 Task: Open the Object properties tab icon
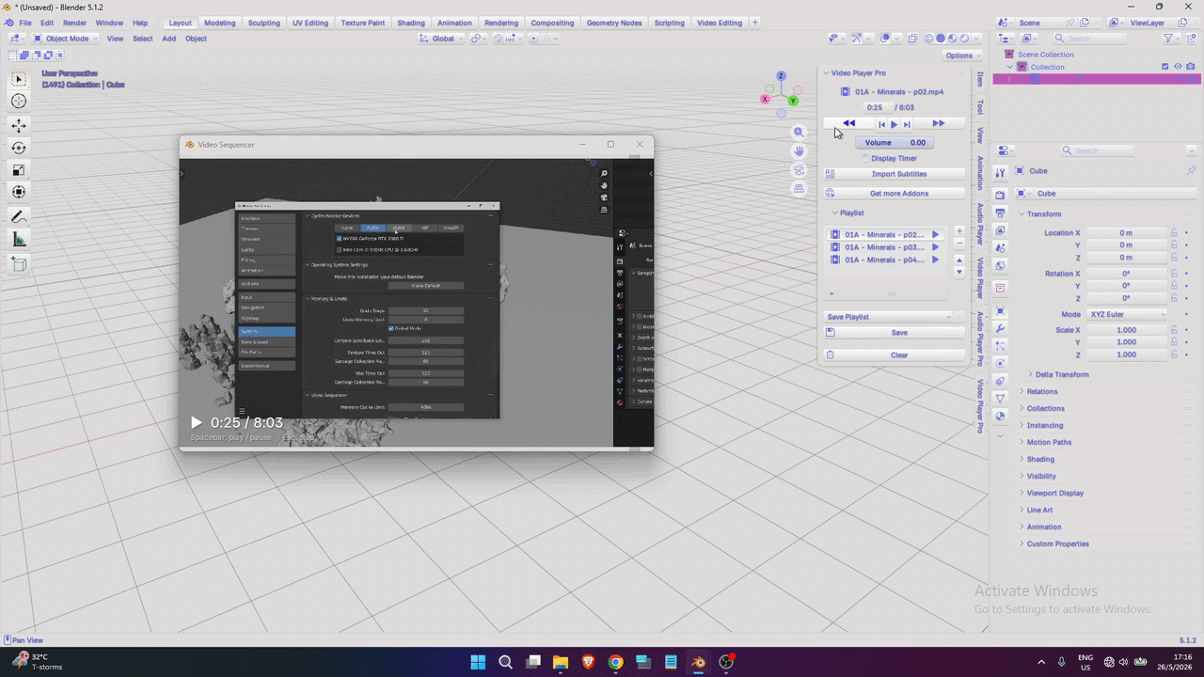[x=1000, y=311]
